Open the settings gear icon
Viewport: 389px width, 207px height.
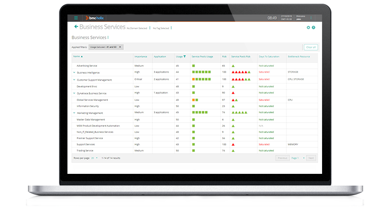click(x=308, y=27)
